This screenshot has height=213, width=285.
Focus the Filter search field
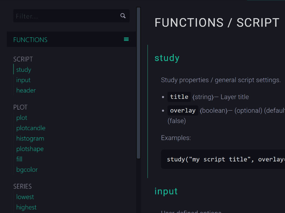click(71, 16)
